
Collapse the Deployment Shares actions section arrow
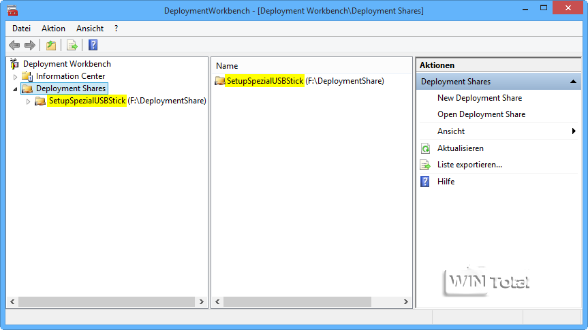573,81
